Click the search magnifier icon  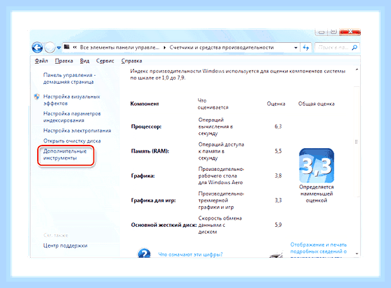(x=354, y=48)
